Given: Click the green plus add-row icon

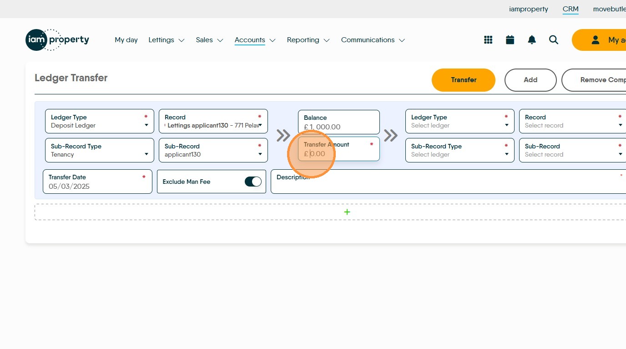Looking at the screenshot, I should 347,212.
